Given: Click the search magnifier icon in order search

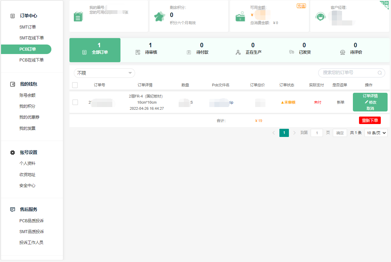Looking at the screenshot, I should pos(380,73).
